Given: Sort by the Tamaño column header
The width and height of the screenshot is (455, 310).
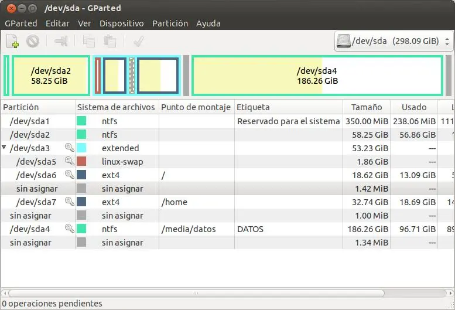Looking at the screenshot, I should tap(367, 107).
